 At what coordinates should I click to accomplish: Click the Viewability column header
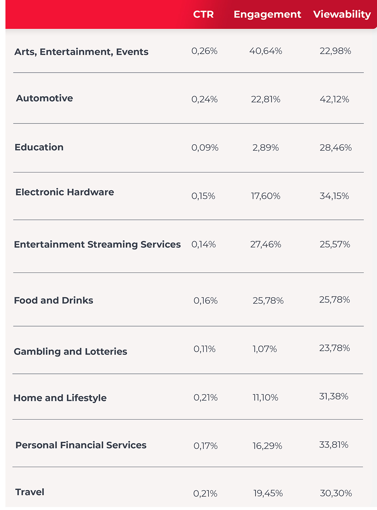[x=342, y=14]
